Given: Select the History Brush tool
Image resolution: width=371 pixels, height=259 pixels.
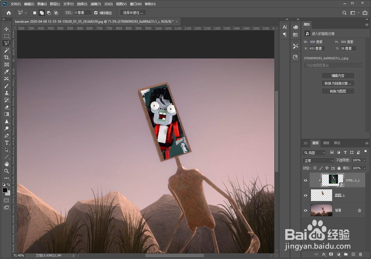Looking at the screenshot, I should tap(7, 100).
